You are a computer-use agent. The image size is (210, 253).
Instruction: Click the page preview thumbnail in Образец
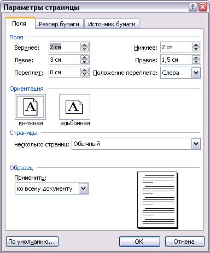point(157,200)
